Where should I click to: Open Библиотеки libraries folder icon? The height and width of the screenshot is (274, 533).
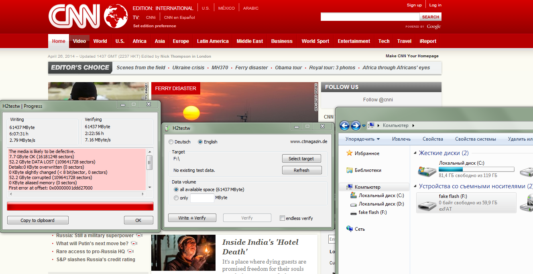click(x=349, y=170)
